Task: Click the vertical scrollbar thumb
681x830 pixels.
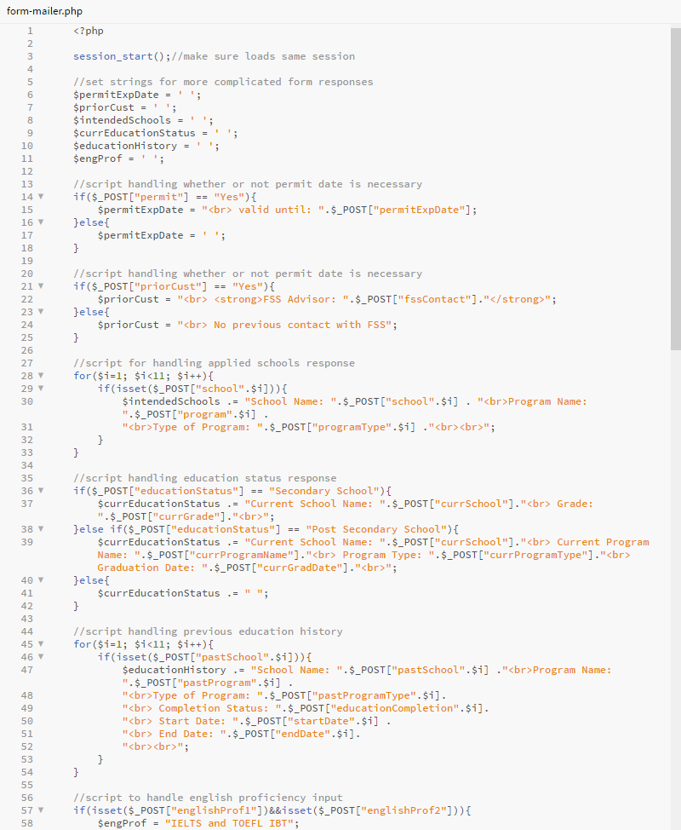Action: point(675,188)
